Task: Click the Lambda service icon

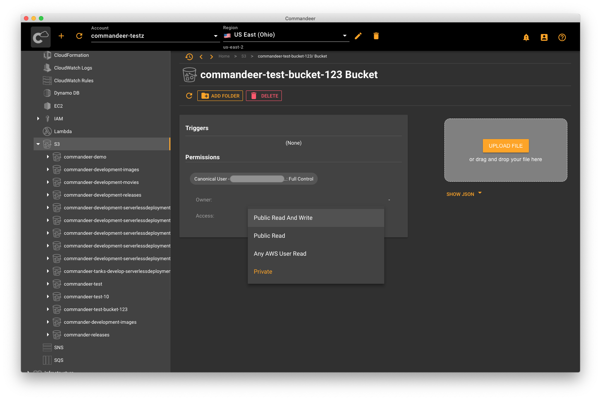Action: 47,131
